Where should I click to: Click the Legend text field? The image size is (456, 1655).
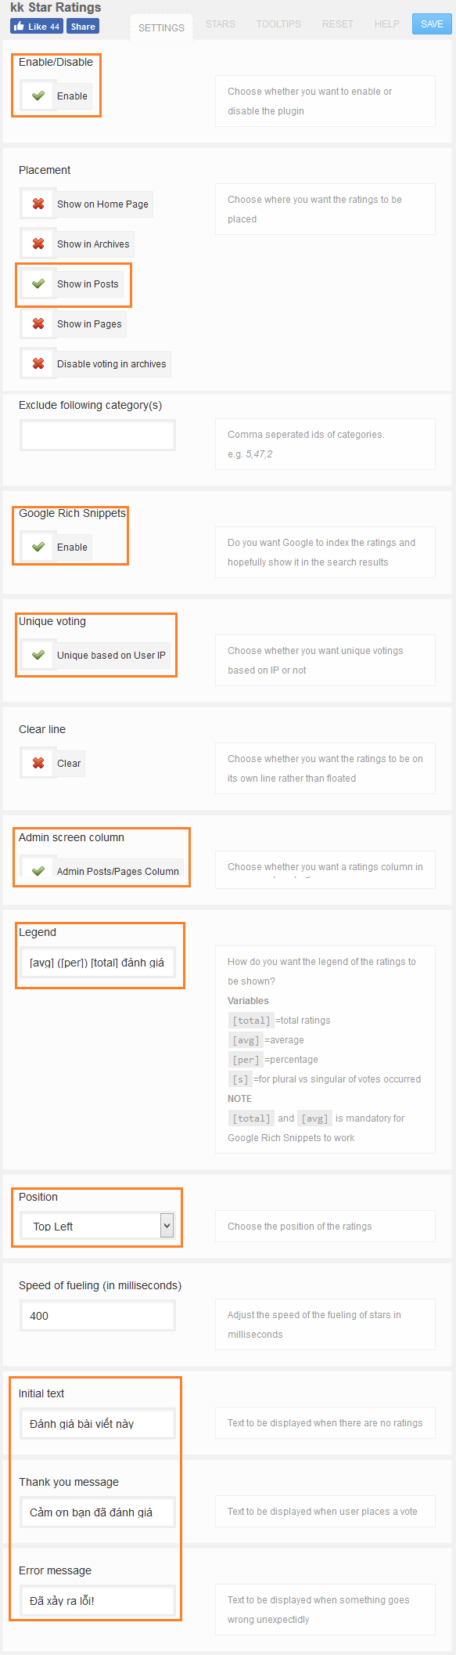pyautogui.click(x=99, y=963)
